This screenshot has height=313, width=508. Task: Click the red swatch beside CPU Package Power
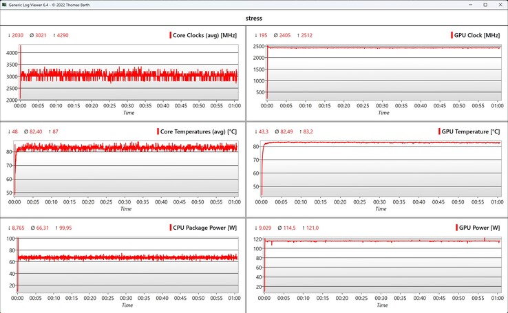tap(169, 228)
